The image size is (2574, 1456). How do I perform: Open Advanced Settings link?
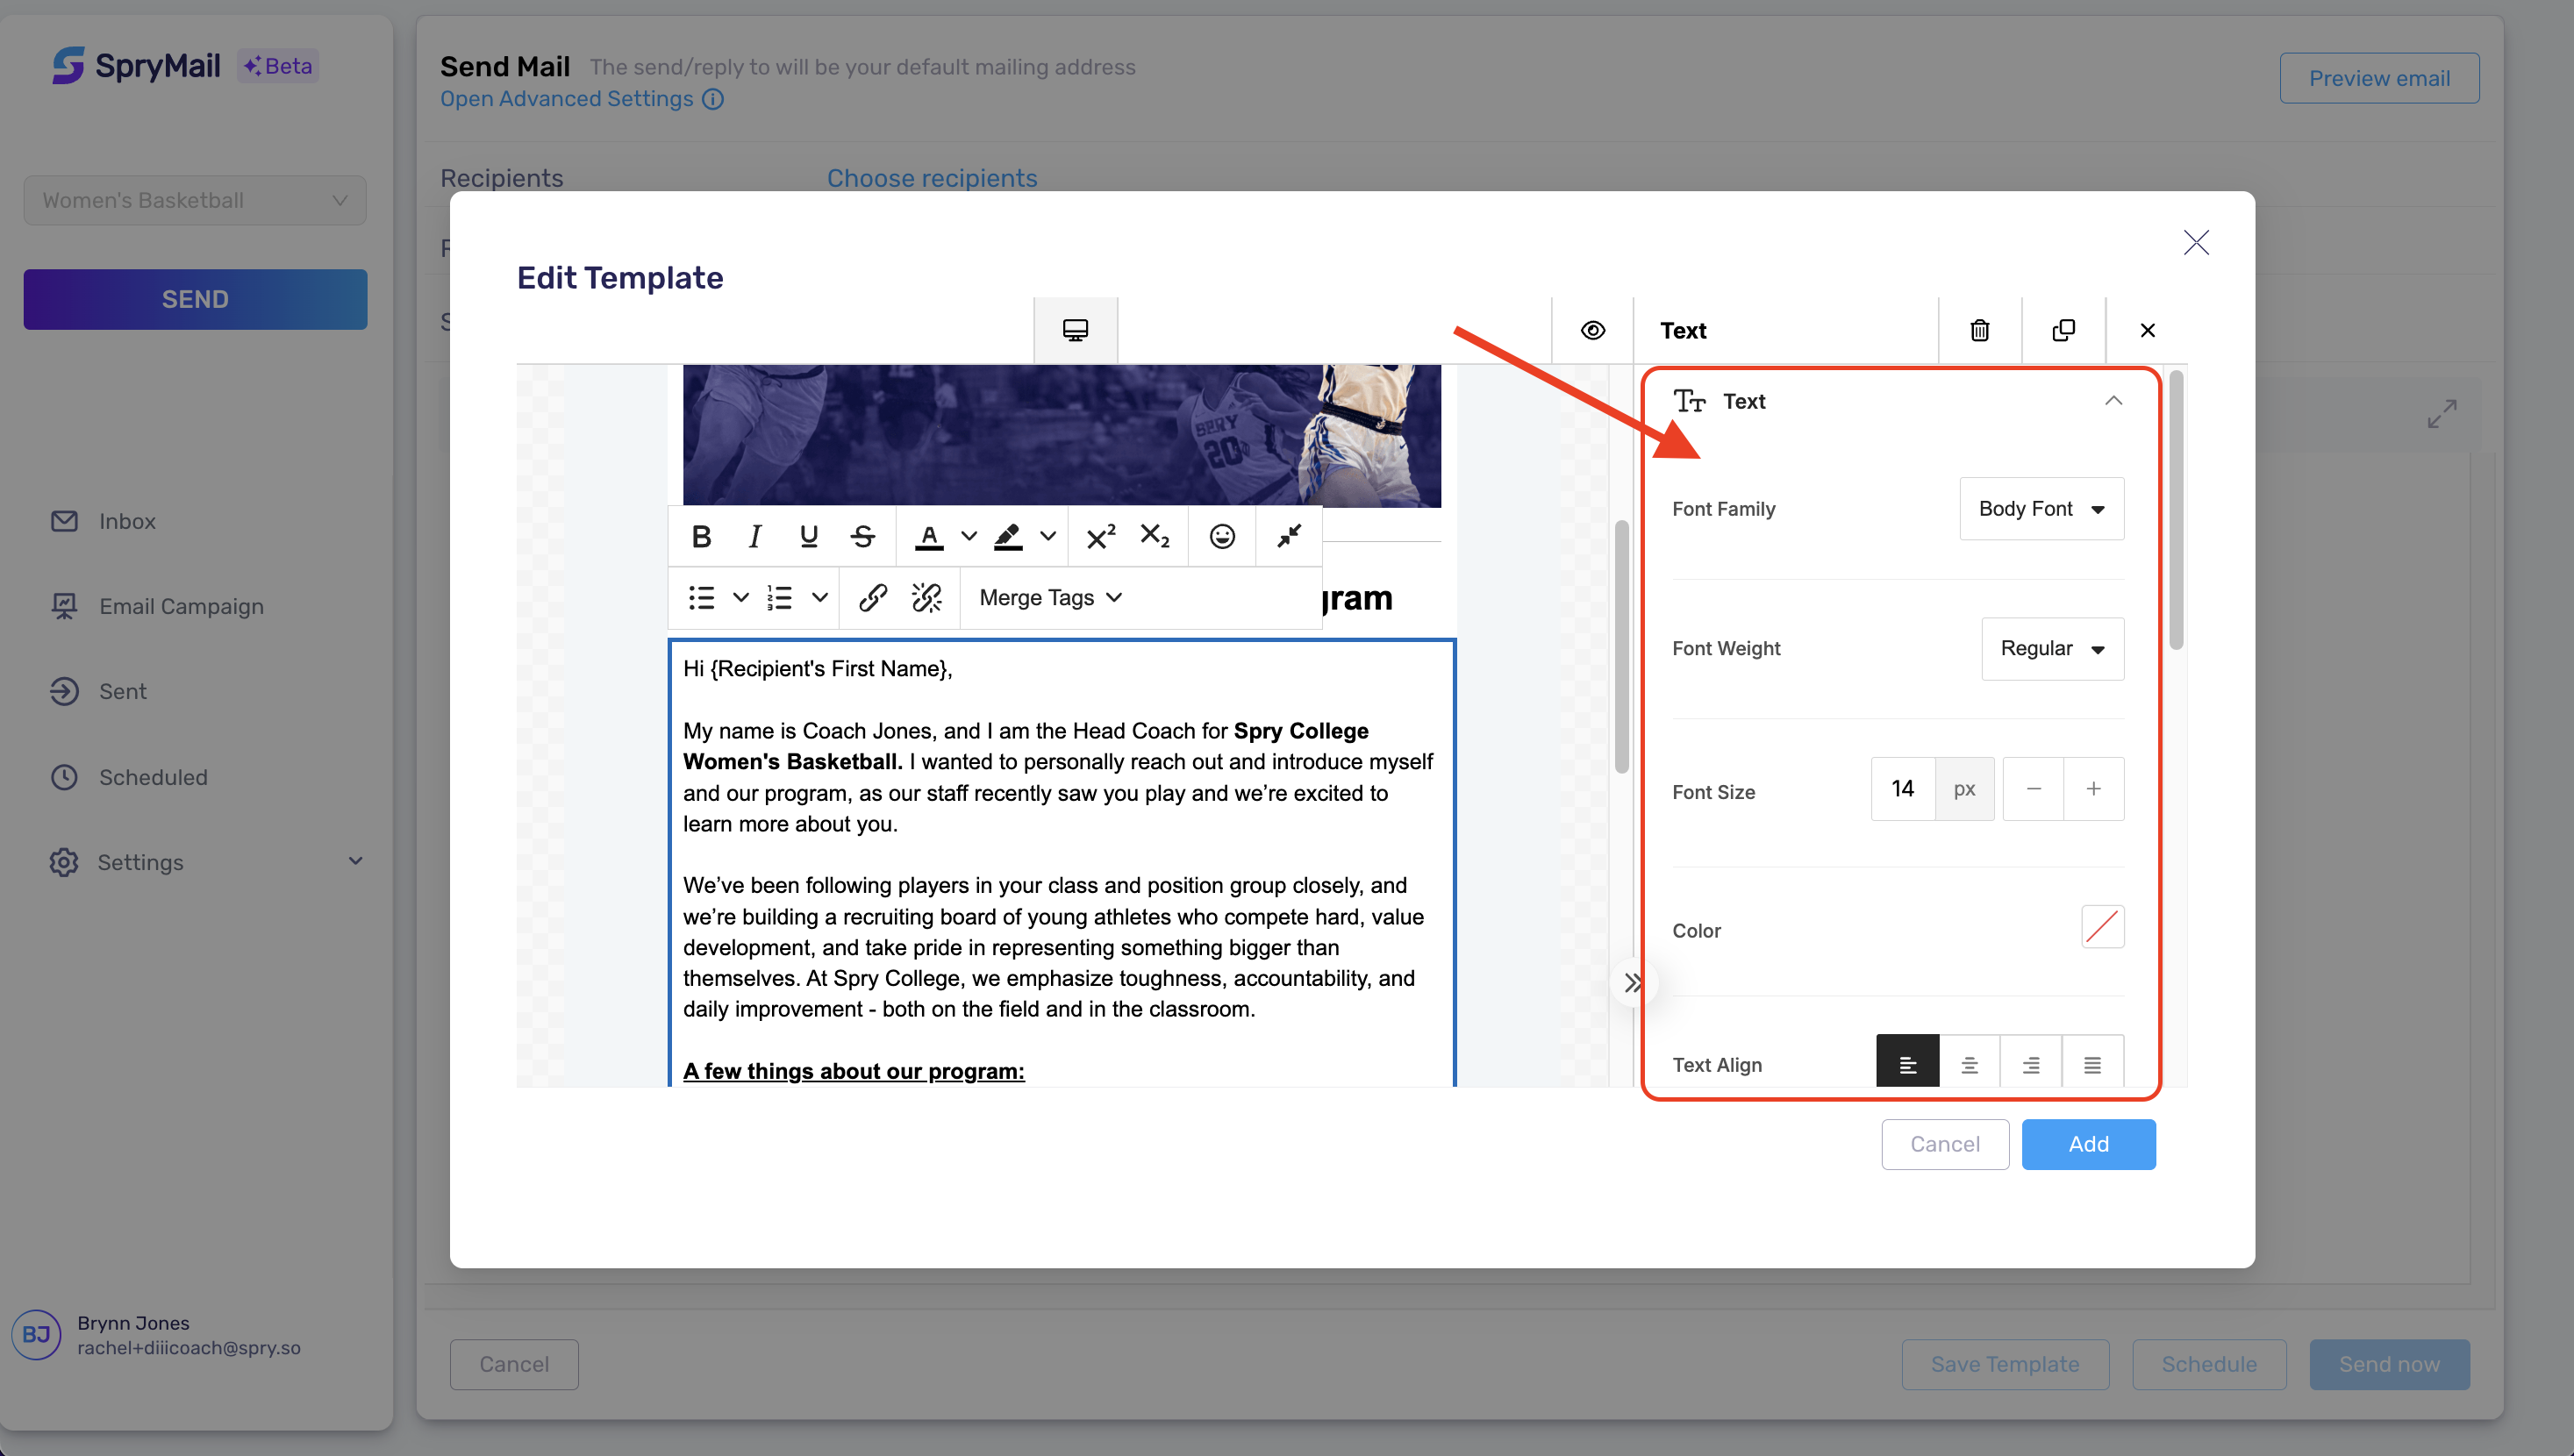pyautogui.click(x=567, y=99)
